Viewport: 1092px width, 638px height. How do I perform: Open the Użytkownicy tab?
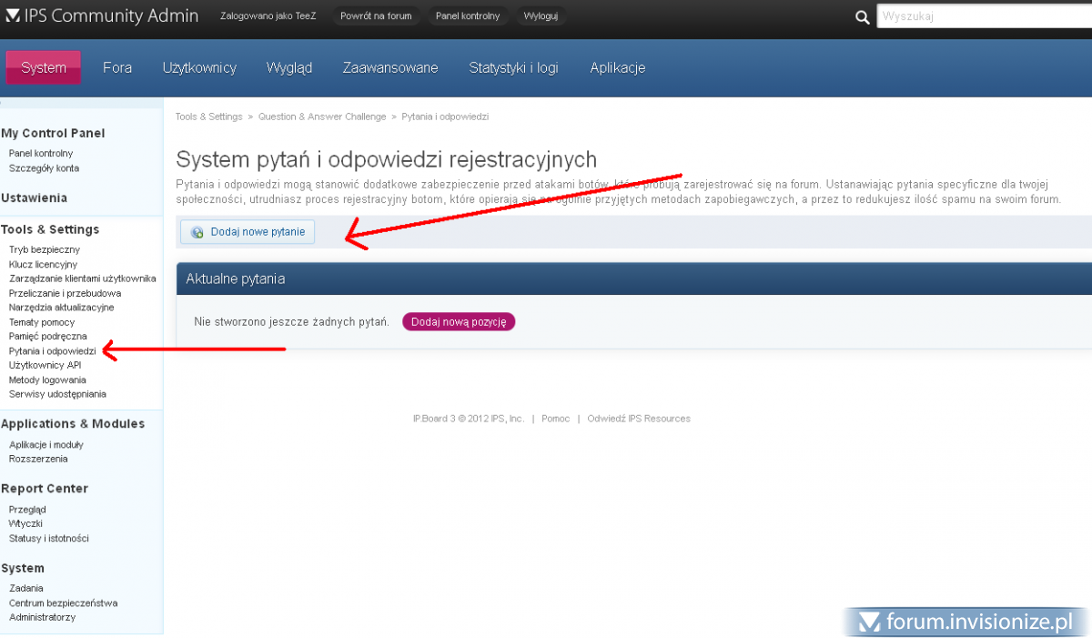tap(199, 67)
